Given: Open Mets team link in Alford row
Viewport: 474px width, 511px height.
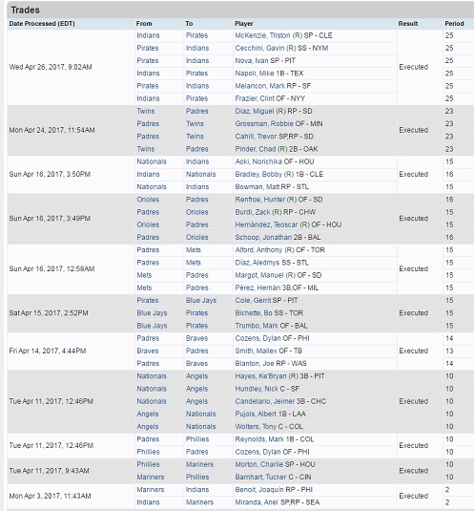Looking at the screenshot, I should pyautogui.click(x=194, y=250).
